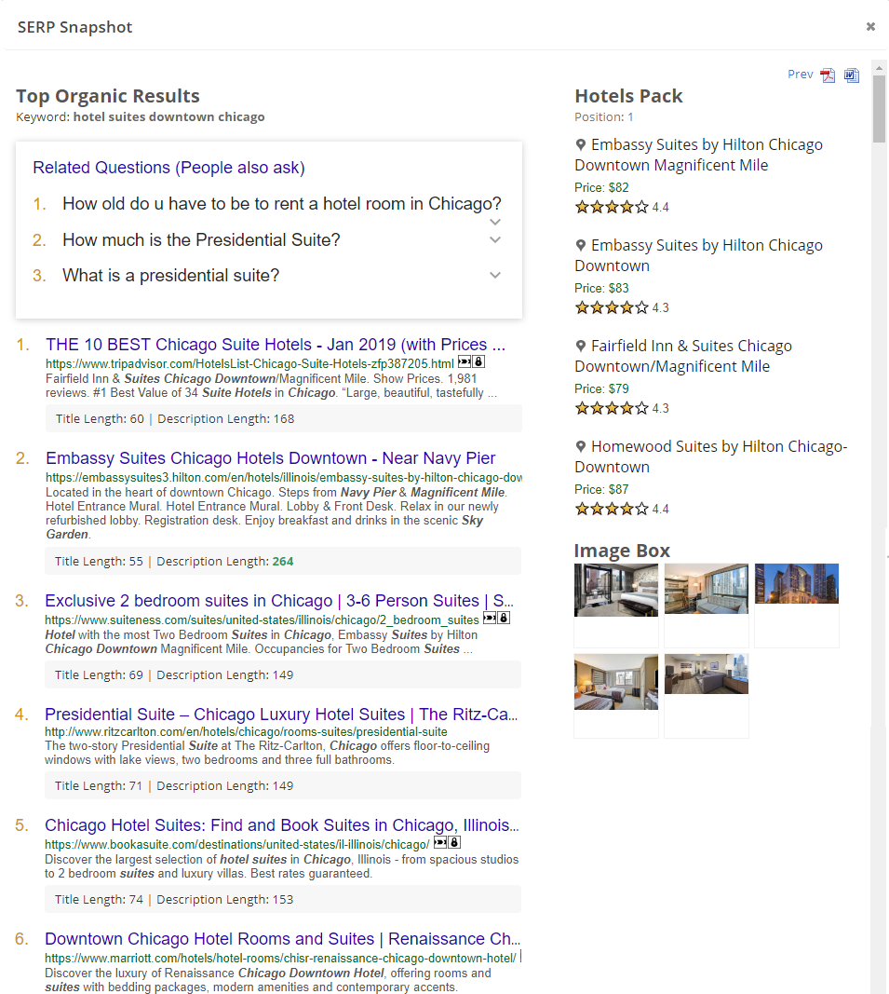Open the Prev link

pyautogui.click(x=801, y=75)
